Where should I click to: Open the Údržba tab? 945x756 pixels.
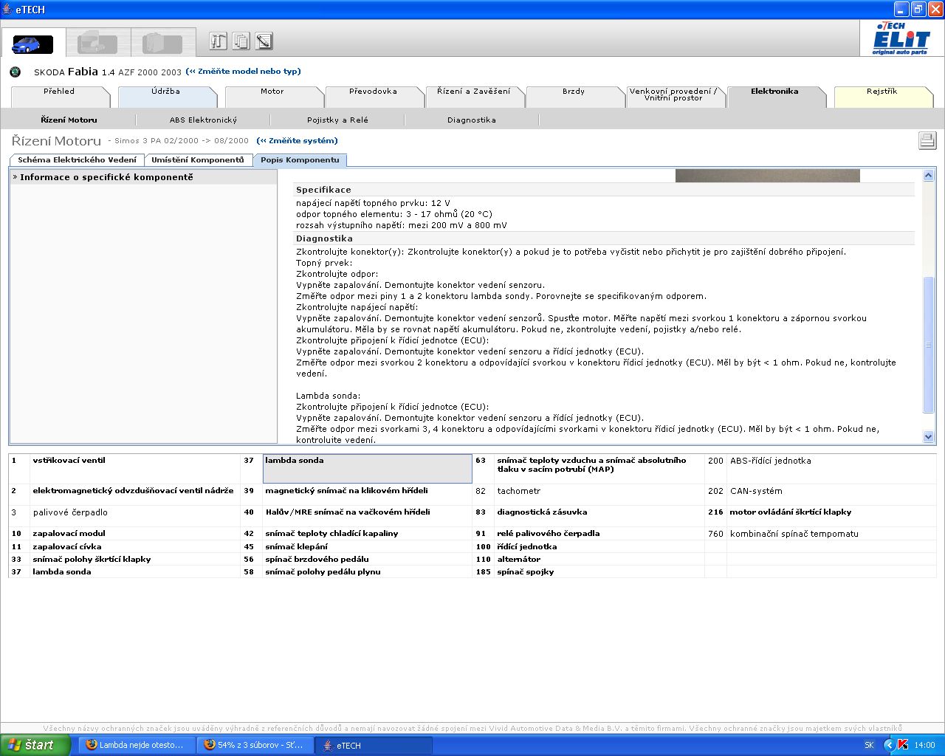point(166,96)
